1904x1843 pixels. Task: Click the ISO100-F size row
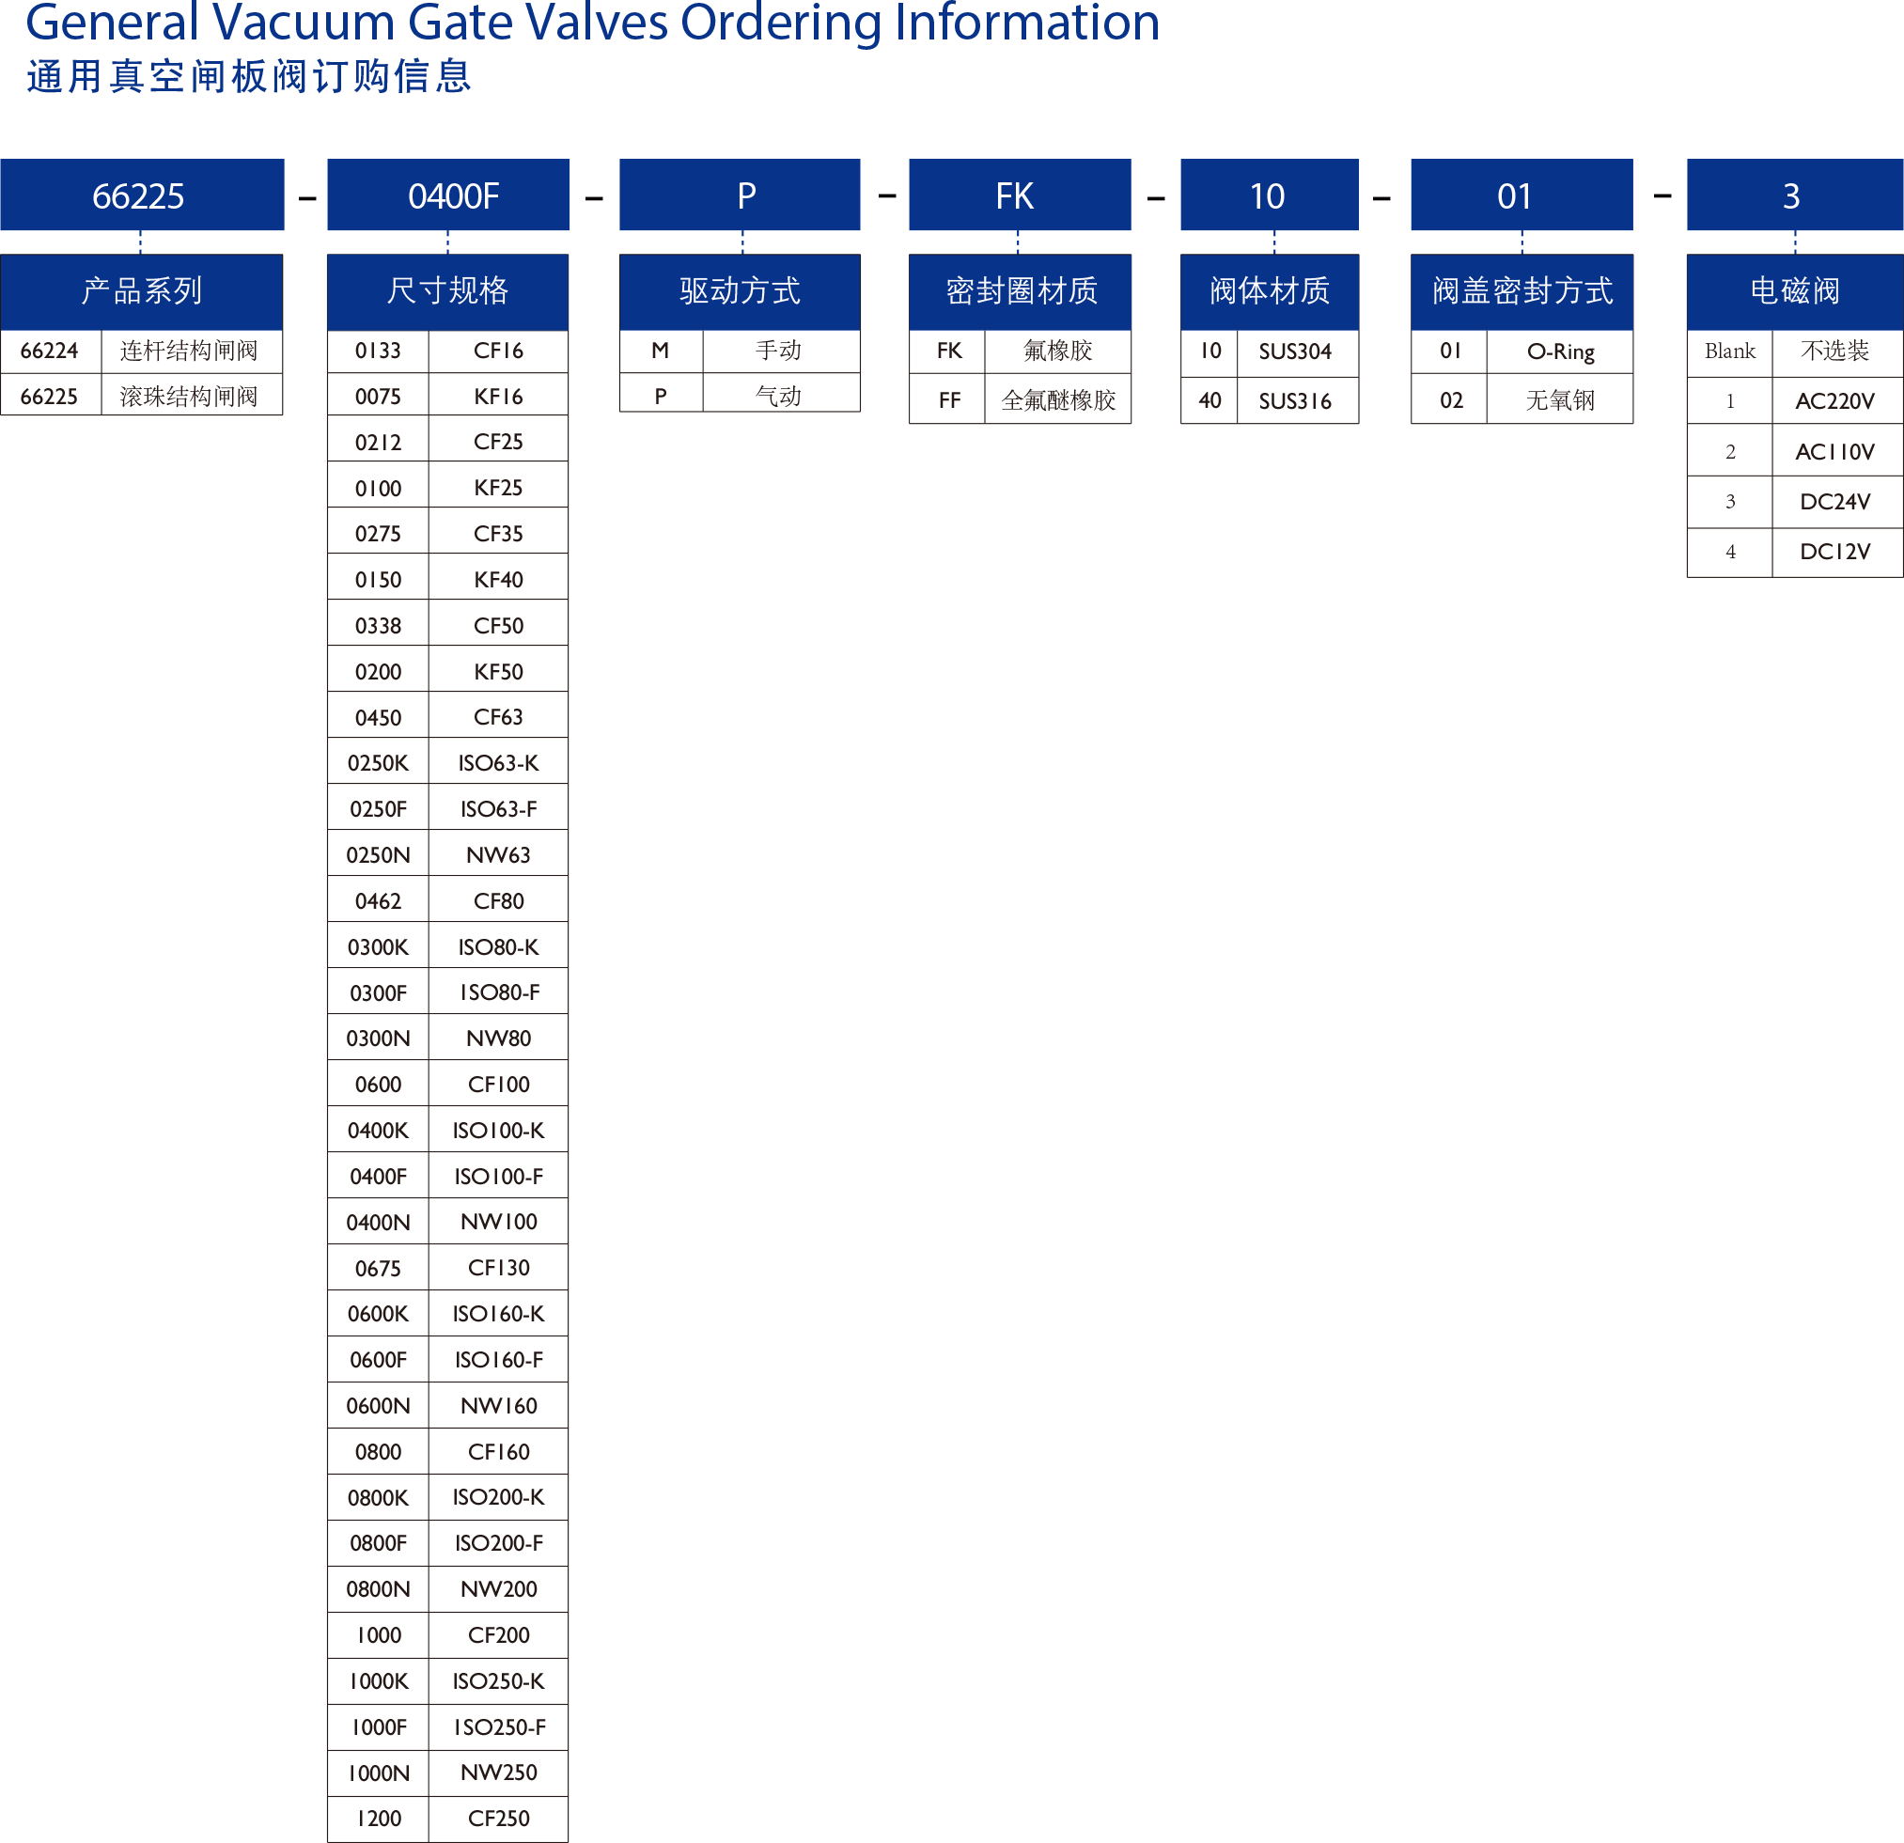click(x=448, y=1177)
